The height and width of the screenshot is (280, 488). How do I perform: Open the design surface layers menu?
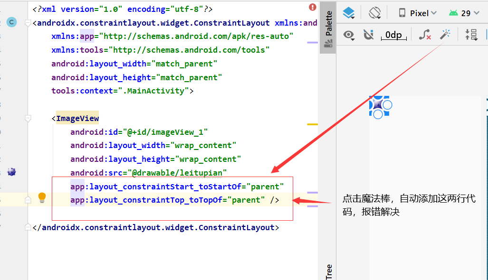(349, 13)
